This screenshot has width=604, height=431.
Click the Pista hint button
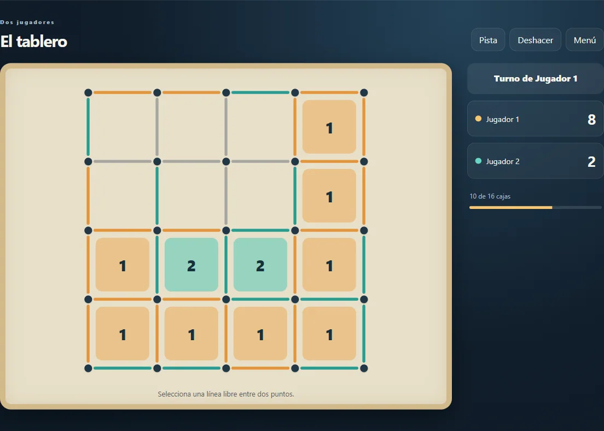click(488, 40)
